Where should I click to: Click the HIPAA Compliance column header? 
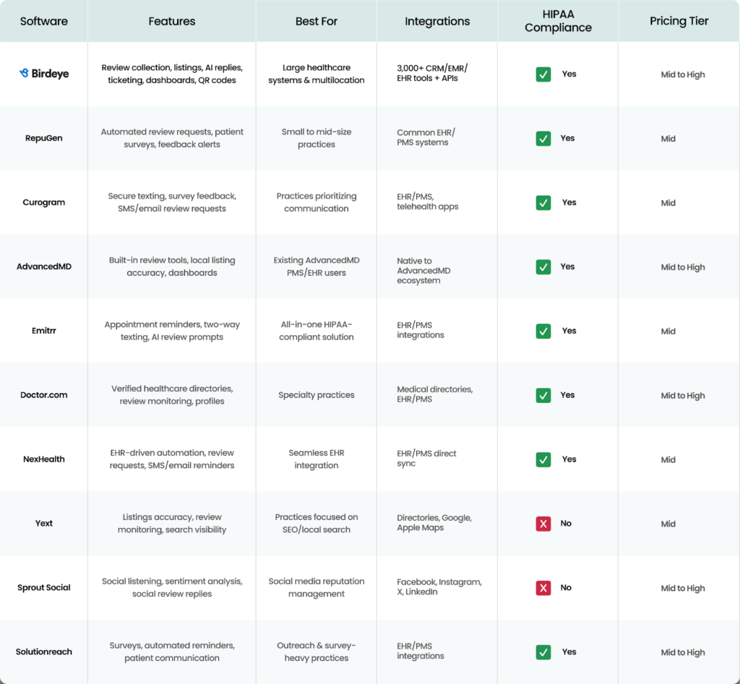558,21
